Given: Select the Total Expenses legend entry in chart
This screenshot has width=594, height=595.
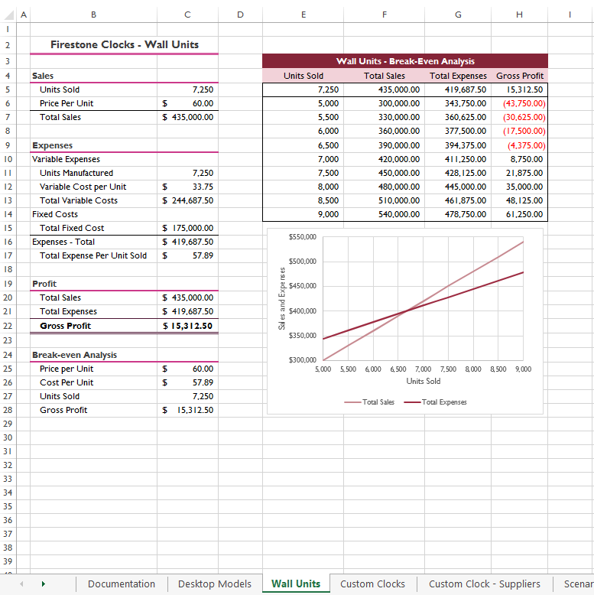Looking at the screenshot, I should coord(436,402).
